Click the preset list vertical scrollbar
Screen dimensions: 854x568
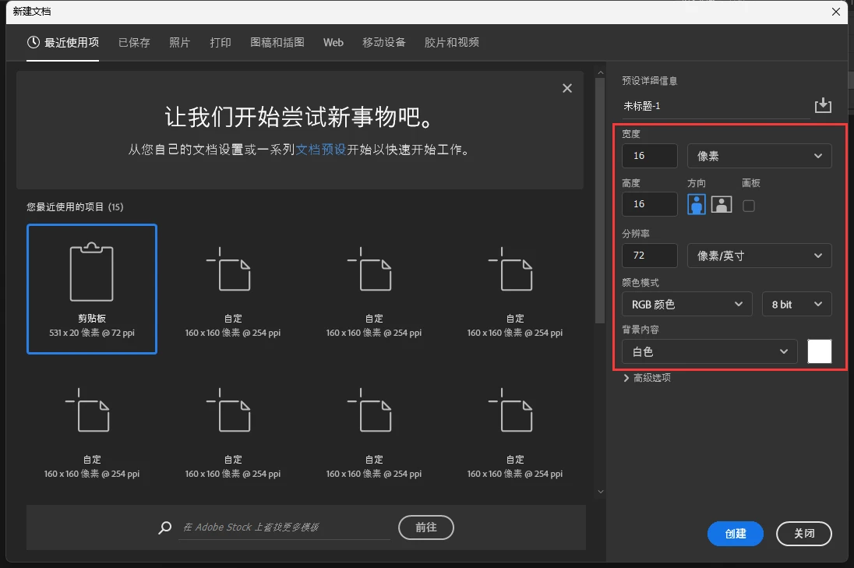point(600,200)
